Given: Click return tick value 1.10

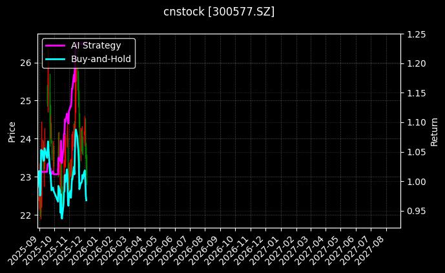Looking at the screenshot, I should [x=417, y=122].
